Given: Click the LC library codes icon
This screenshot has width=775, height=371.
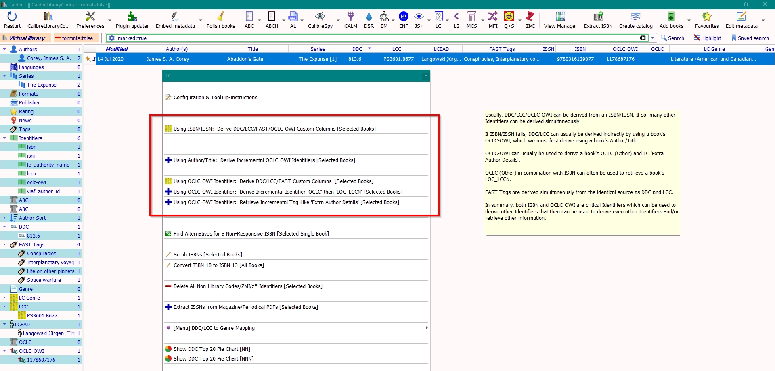Looking at the screenshot, I should (x=438, y=17).
